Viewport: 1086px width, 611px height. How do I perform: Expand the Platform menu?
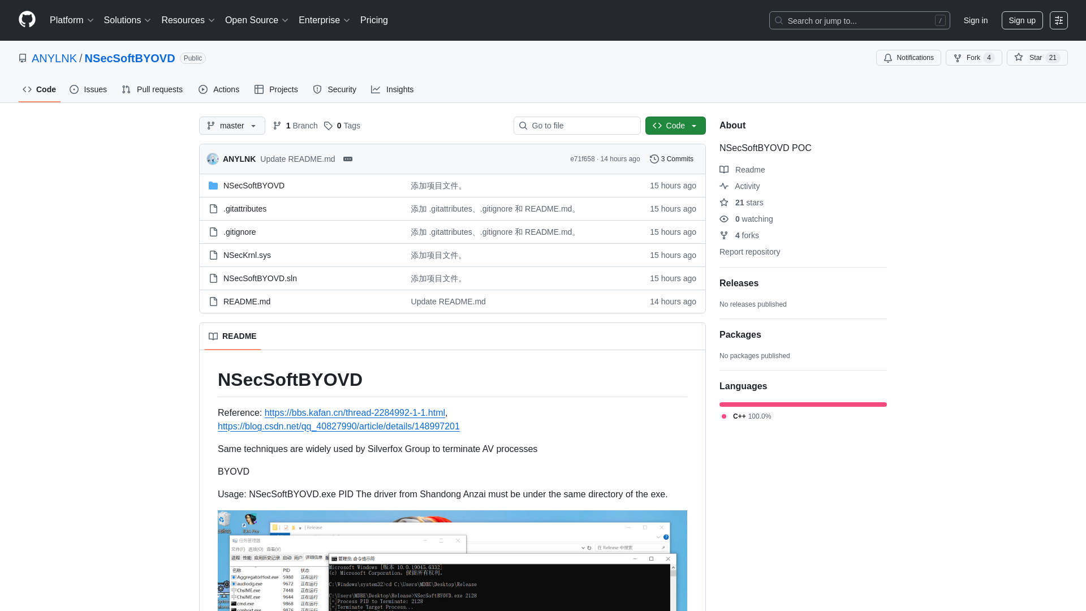pos(71,20)
